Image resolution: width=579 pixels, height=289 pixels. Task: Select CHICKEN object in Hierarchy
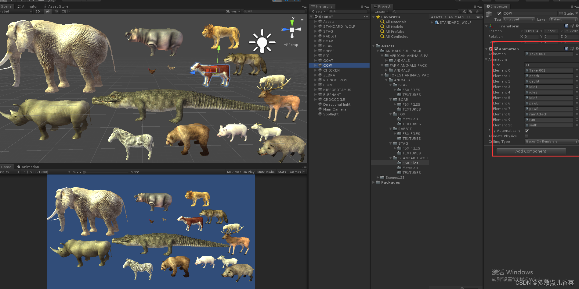(331, 70)
